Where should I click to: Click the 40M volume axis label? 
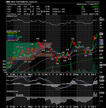pos(4,61)
